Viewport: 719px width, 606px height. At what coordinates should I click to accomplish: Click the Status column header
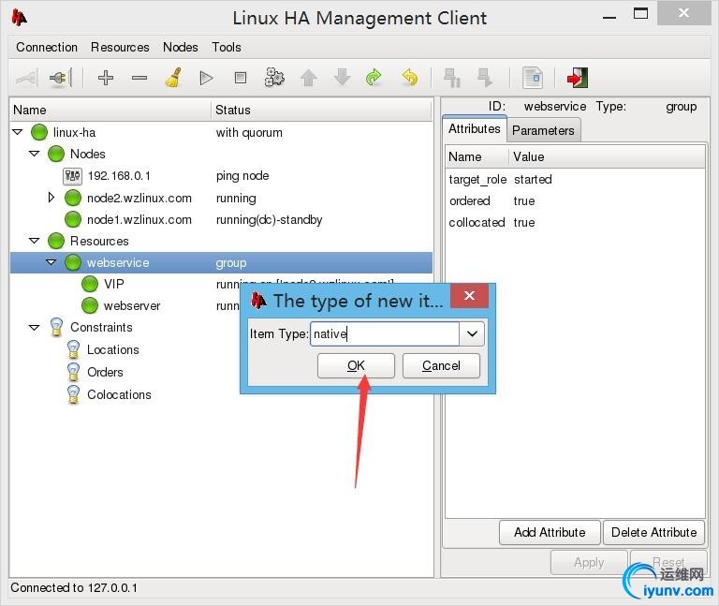click(x=321, y=111)
